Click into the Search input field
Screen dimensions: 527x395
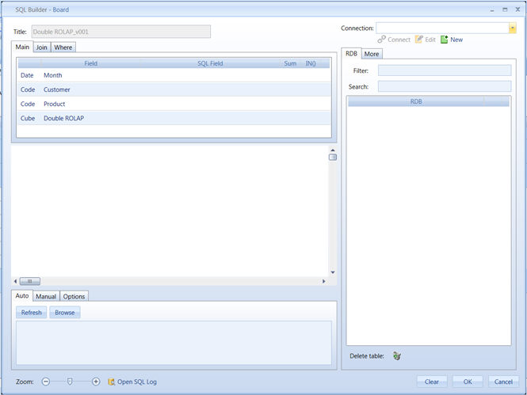pyautogui.click(x=444, y=86)
